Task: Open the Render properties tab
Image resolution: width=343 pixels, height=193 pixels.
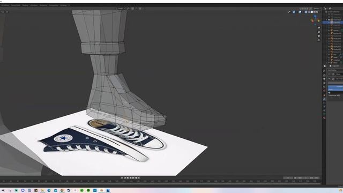Action: 324,75
